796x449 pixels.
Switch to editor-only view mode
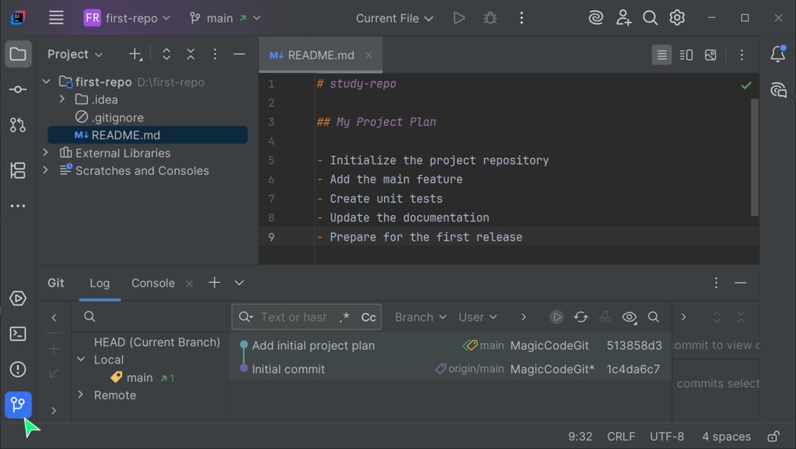click(662, 55)
